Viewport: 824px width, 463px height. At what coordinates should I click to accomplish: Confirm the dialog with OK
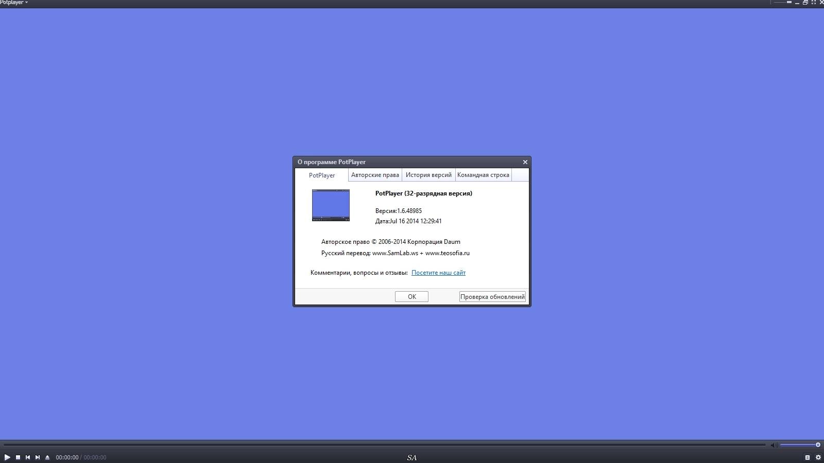coord(411,297)
